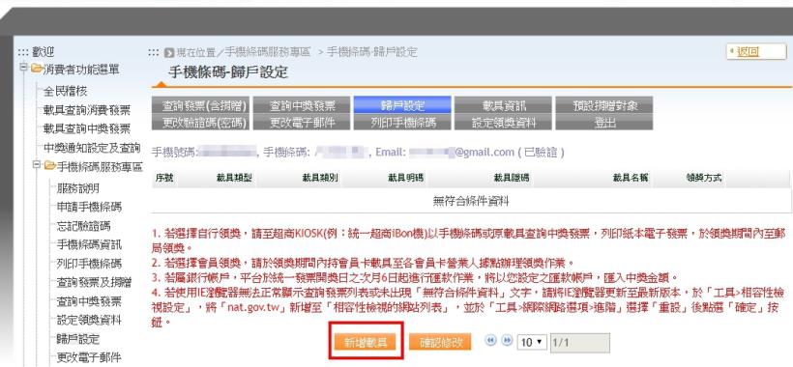This screenshot has height=367, width=793.
Task: Click the 手機條碼服務專區 breadcrumb link
Action: pyautogui.click(x=268, y=52)
